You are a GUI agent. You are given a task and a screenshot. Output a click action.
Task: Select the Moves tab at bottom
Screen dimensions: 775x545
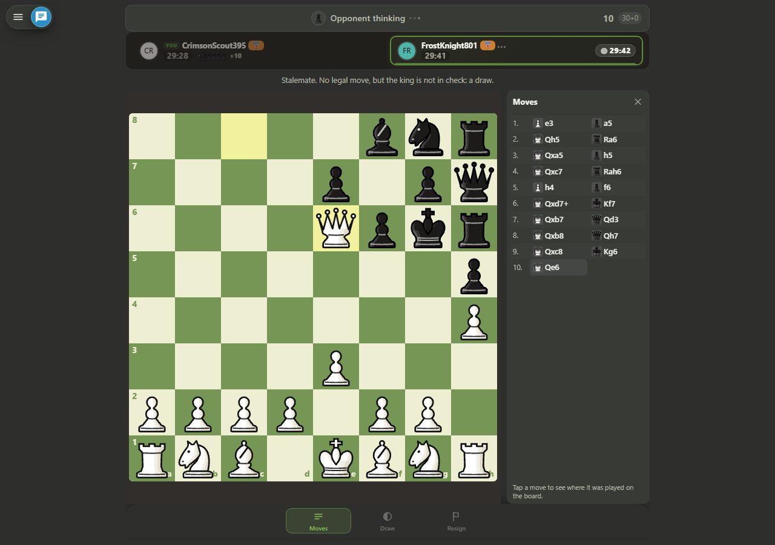[x=318, y=521]
